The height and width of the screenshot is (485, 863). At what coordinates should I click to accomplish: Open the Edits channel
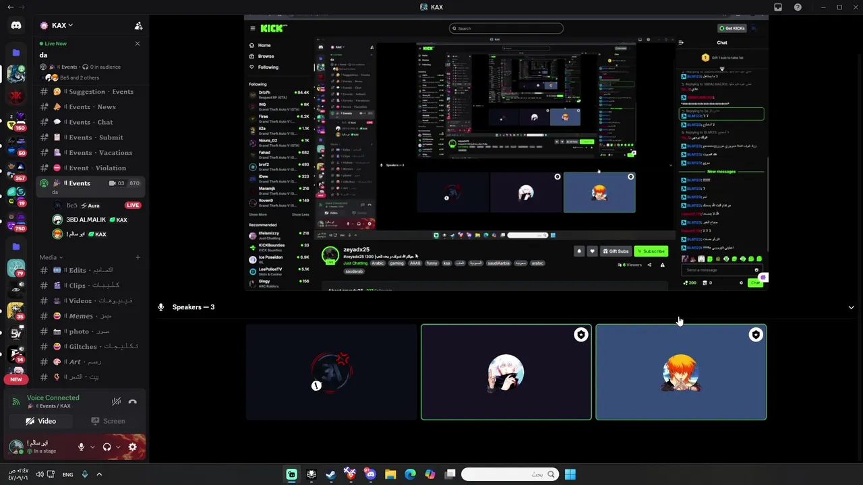(x=90, y=270)
